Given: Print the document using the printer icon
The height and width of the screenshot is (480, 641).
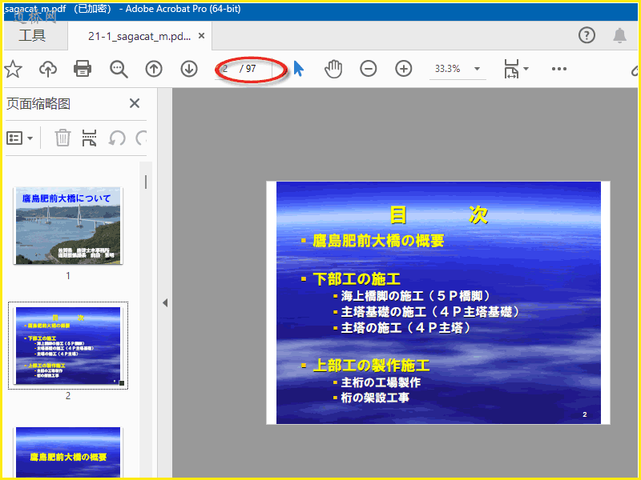Looking at the screenshot, I should [83, 69].
